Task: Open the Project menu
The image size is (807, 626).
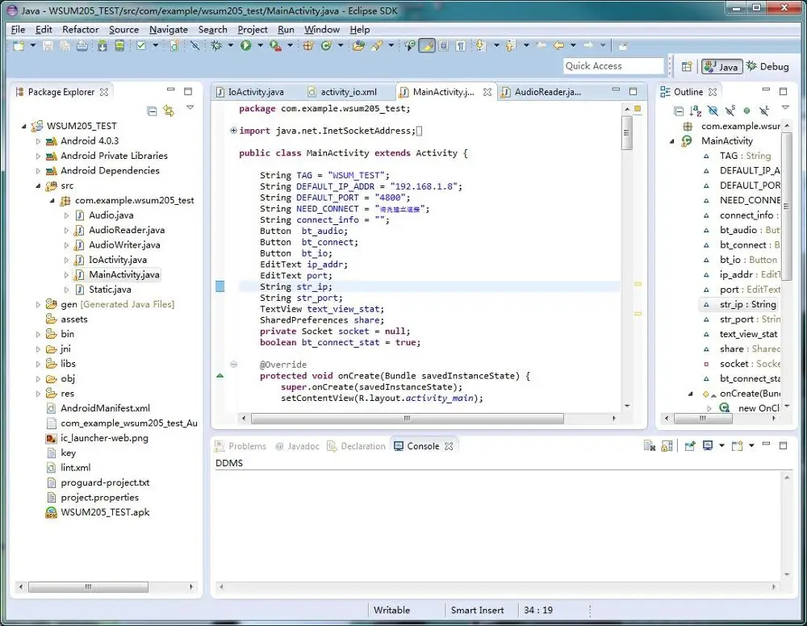Action: point(252,30)
